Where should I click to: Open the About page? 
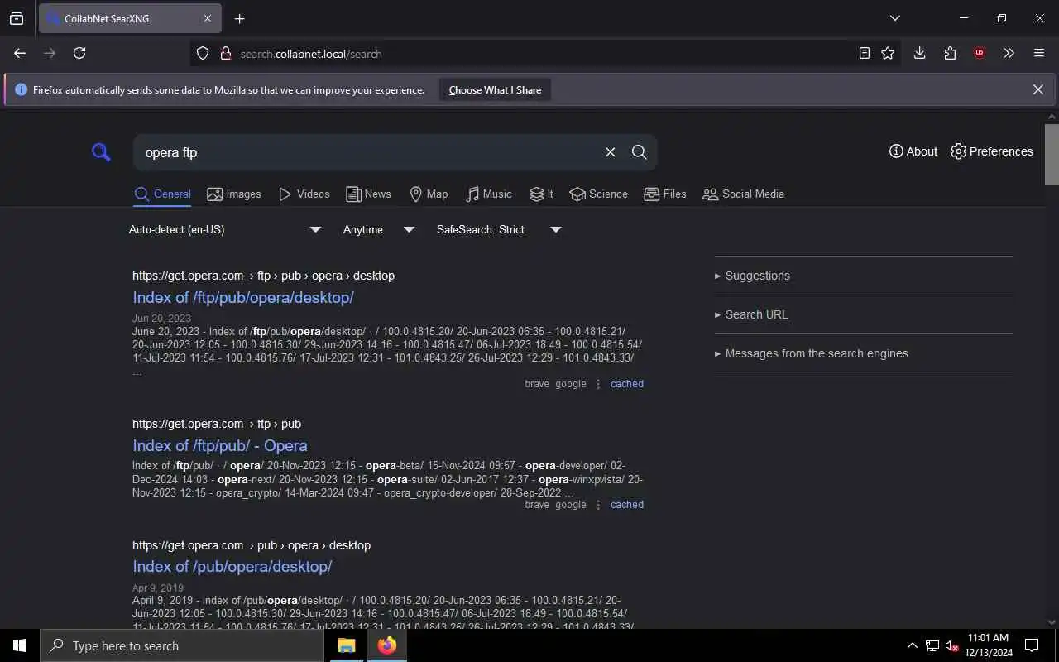[x=913, y=151]
